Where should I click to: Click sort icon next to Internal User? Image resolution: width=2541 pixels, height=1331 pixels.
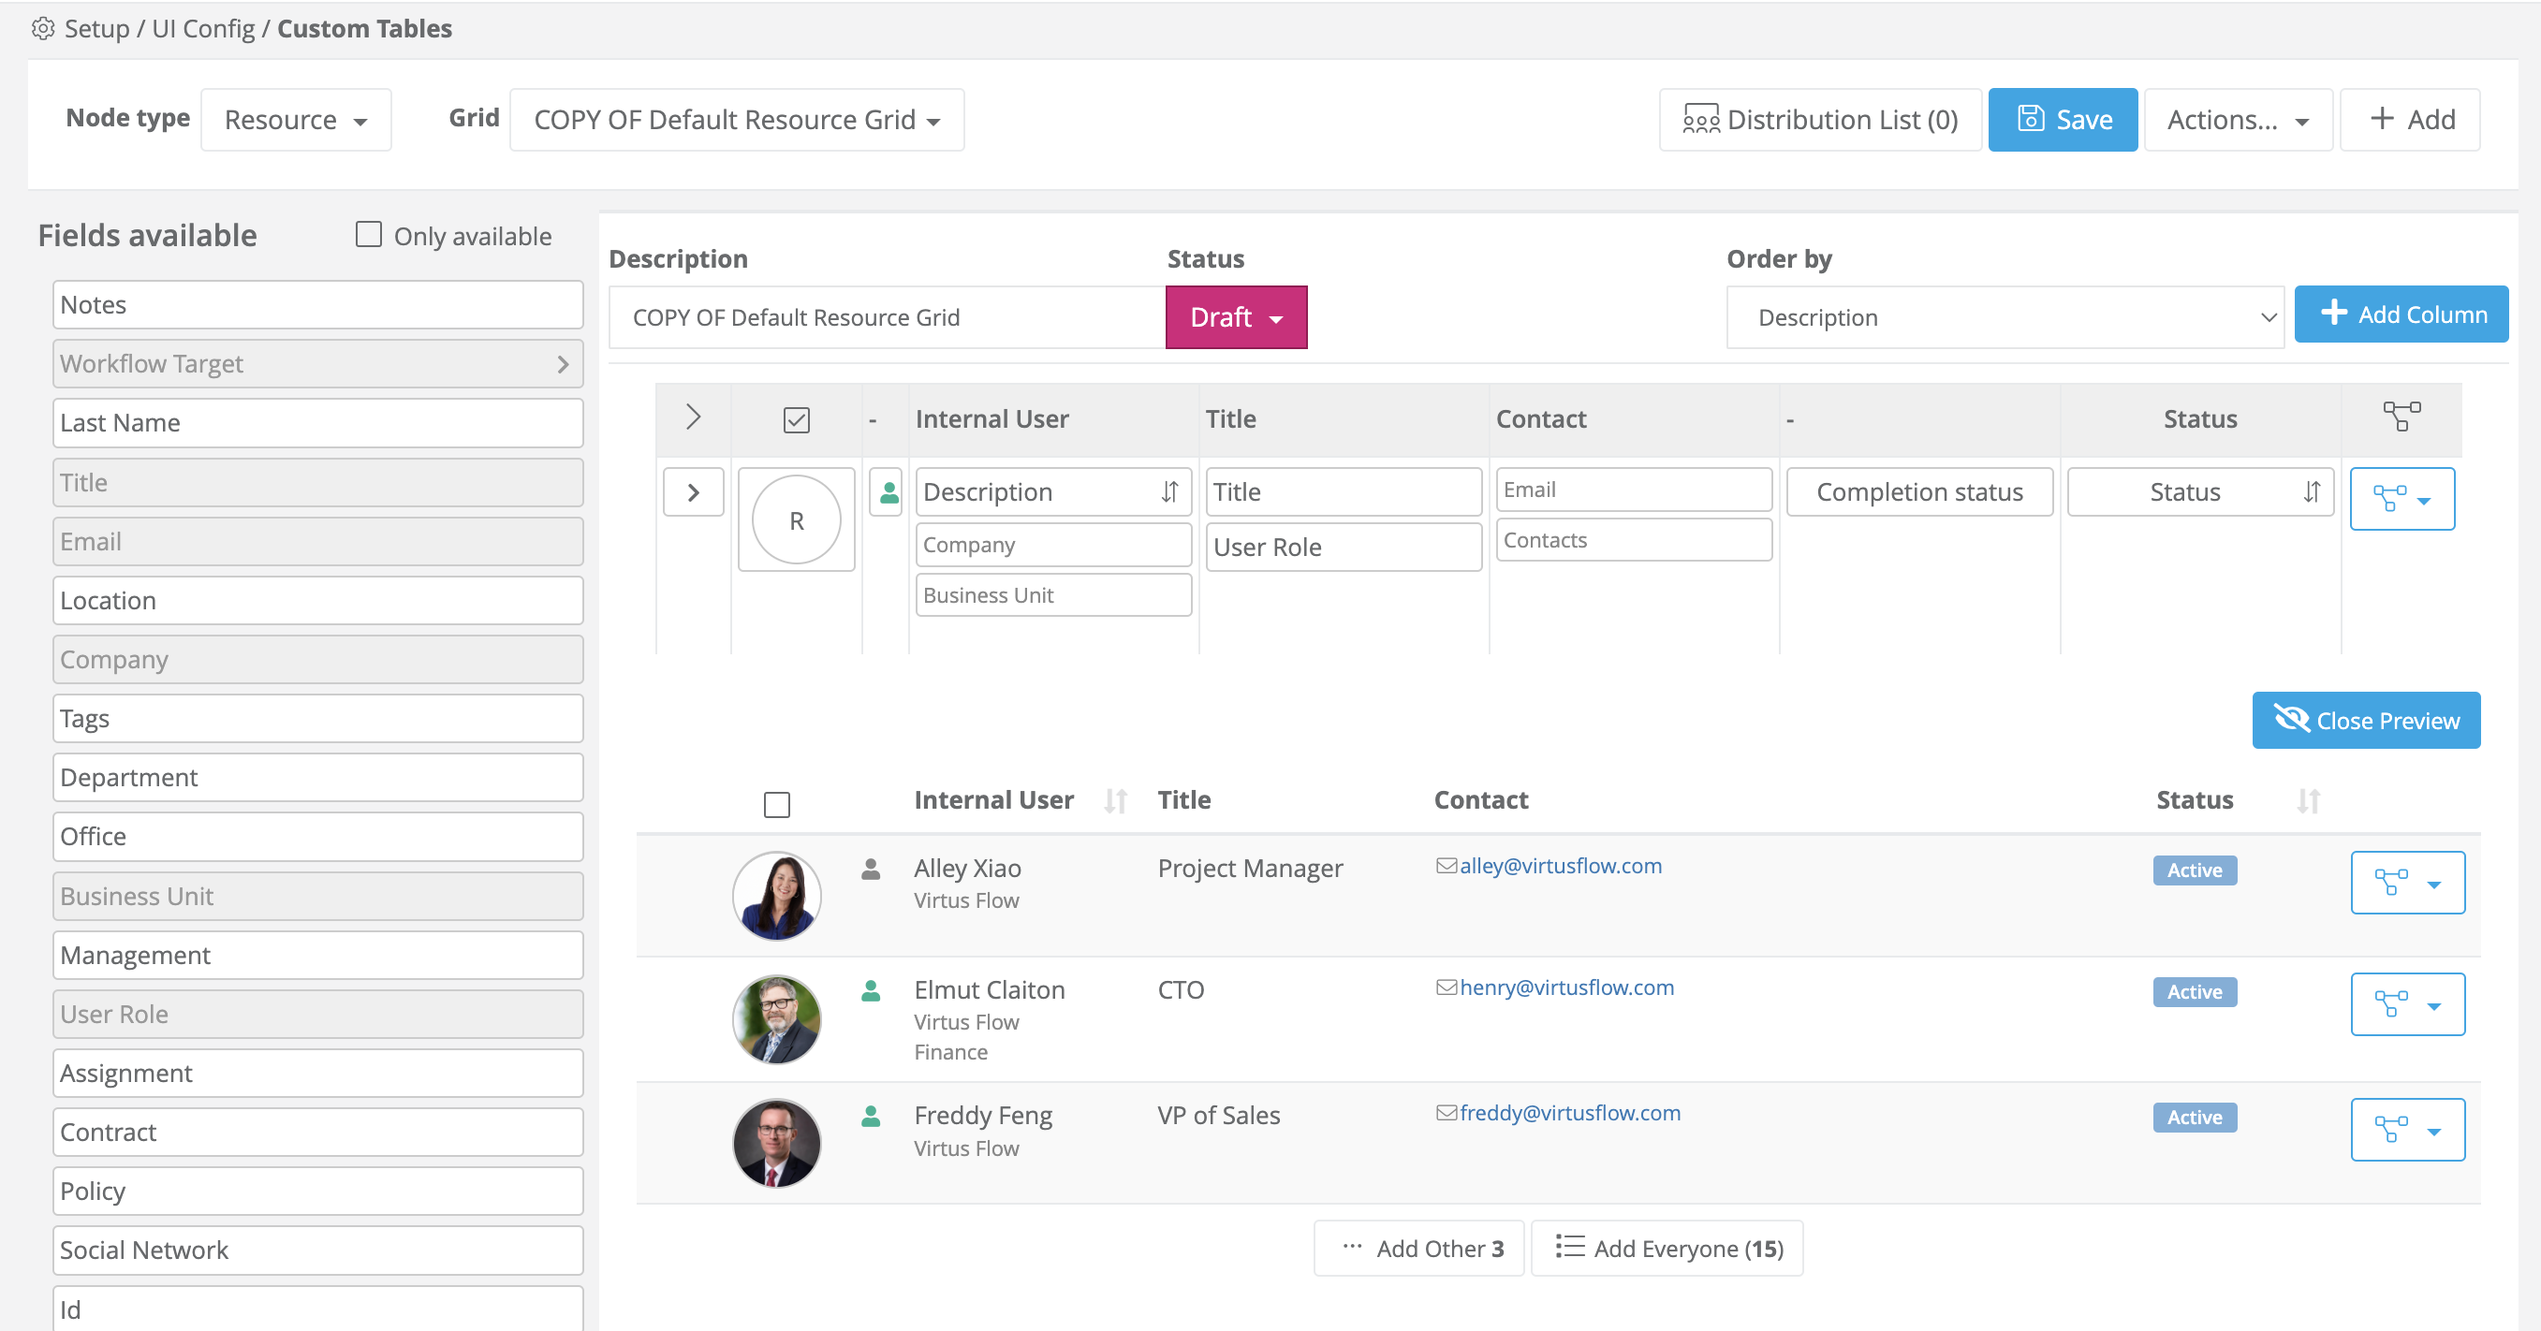pos(1116,800)
